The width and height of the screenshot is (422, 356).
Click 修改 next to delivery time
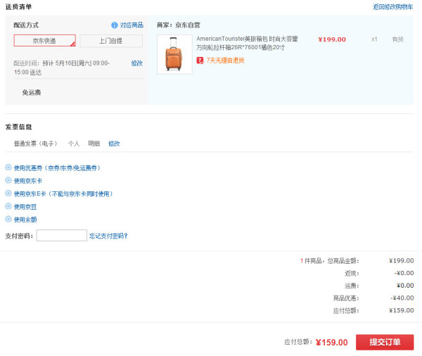[137, 63]
